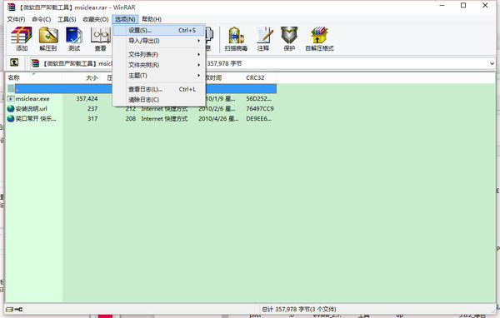Click CRC value 76497CC9

(x=260, y=109)
